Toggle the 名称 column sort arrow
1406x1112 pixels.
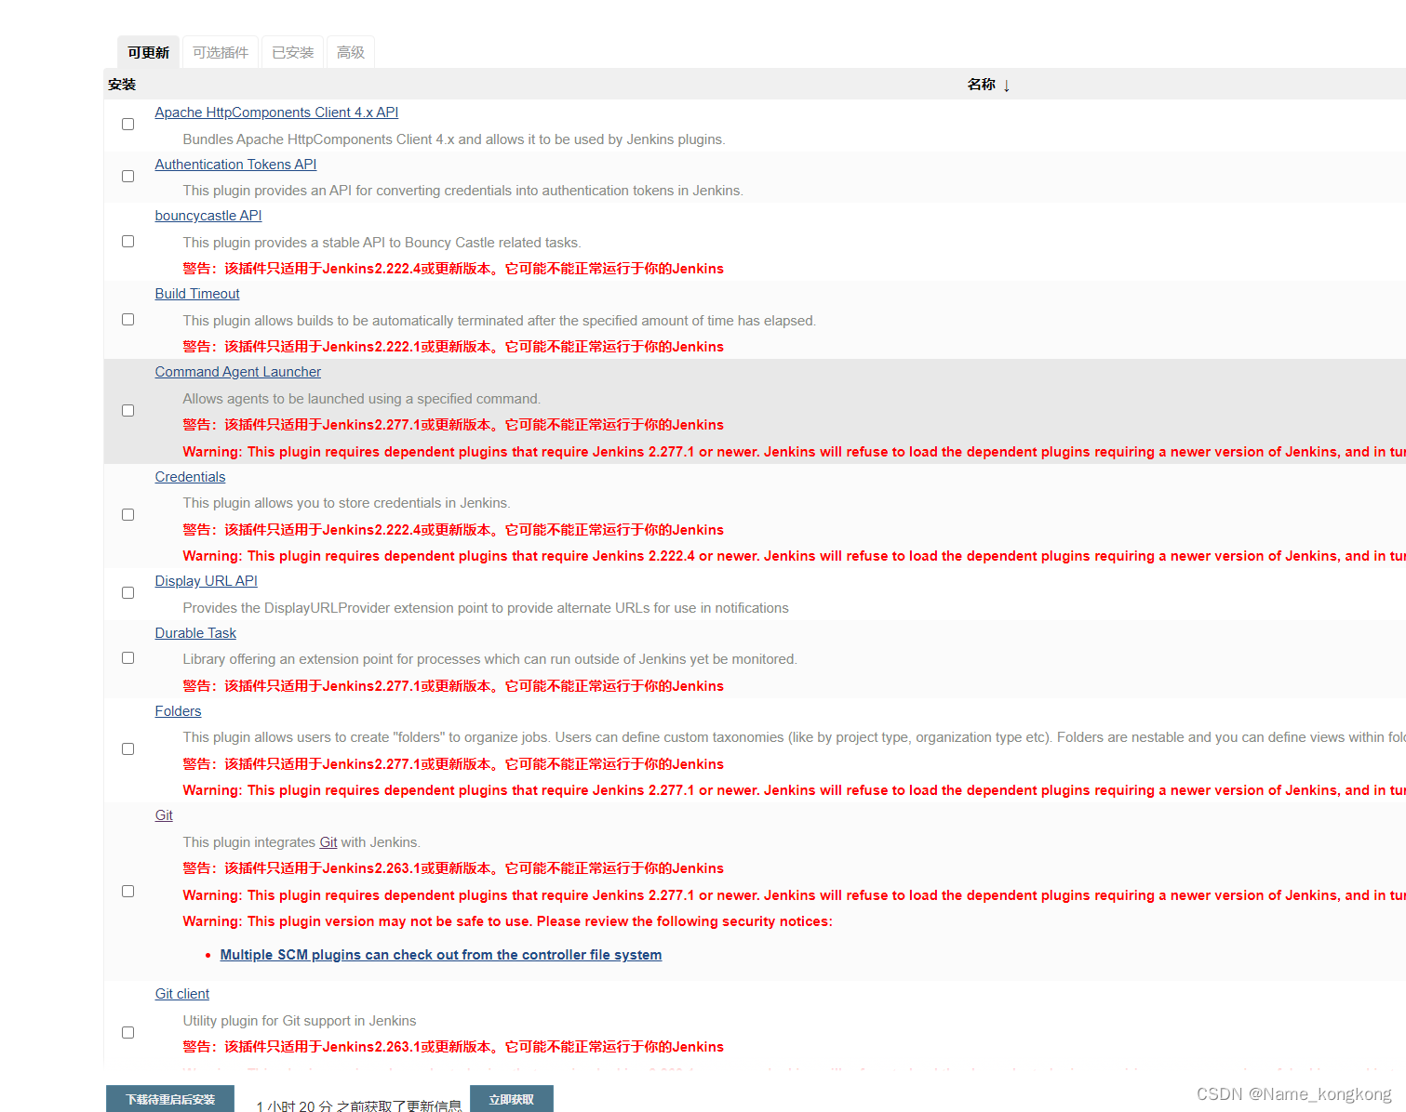point(1006,84)
